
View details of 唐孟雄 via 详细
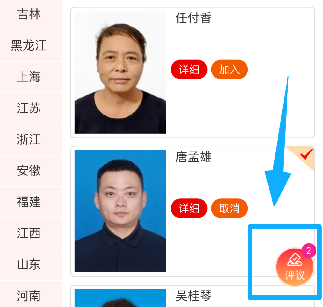tap(189, 208)
